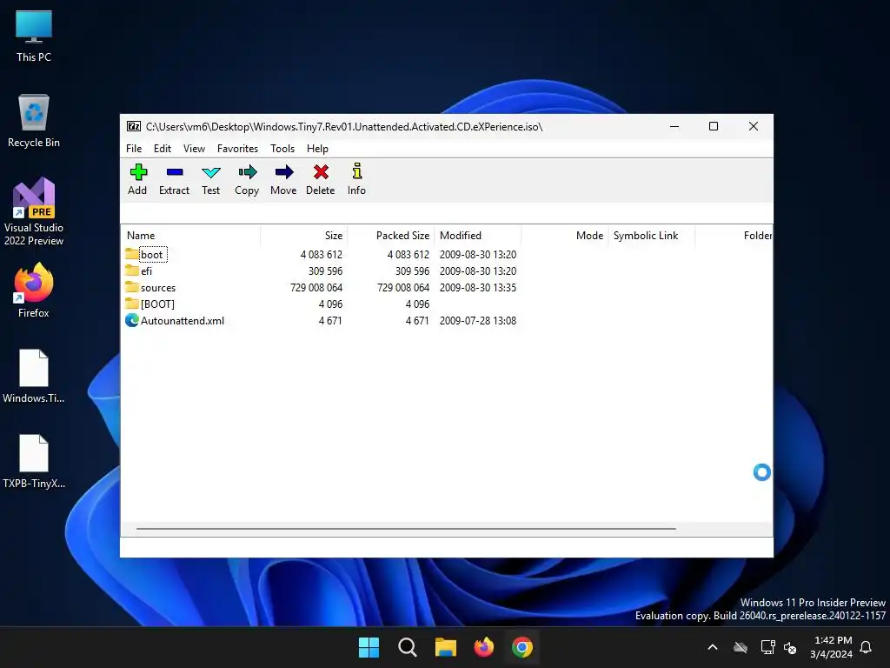Click the network tray icon
This screenshot has width=890, height=668.
click(x=767, y=647)
